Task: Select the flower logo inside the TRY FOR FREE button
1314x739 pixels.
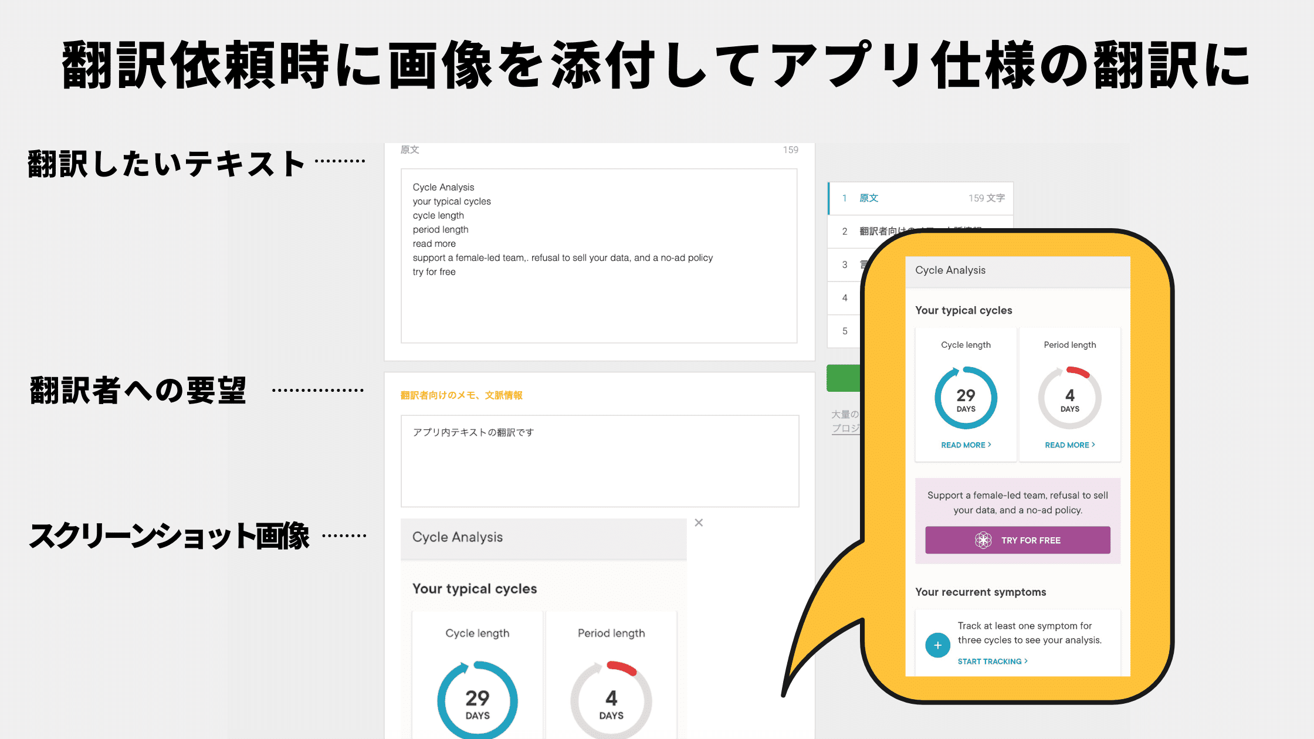Action: pyautogui.click(x=983, y=540)
